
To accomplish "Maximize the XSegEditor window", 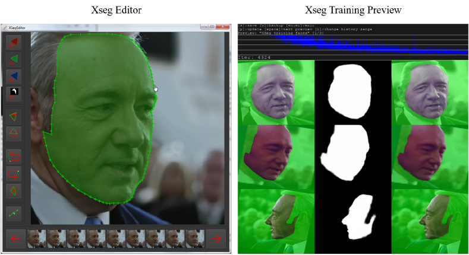I will pos(212,27).
